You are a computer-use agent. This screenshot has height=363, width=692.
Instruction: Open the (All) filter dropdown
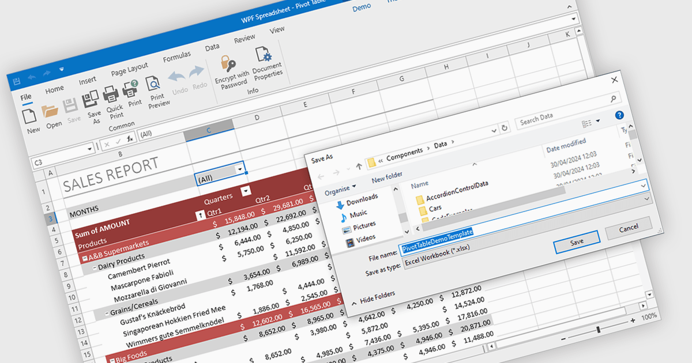239,169
